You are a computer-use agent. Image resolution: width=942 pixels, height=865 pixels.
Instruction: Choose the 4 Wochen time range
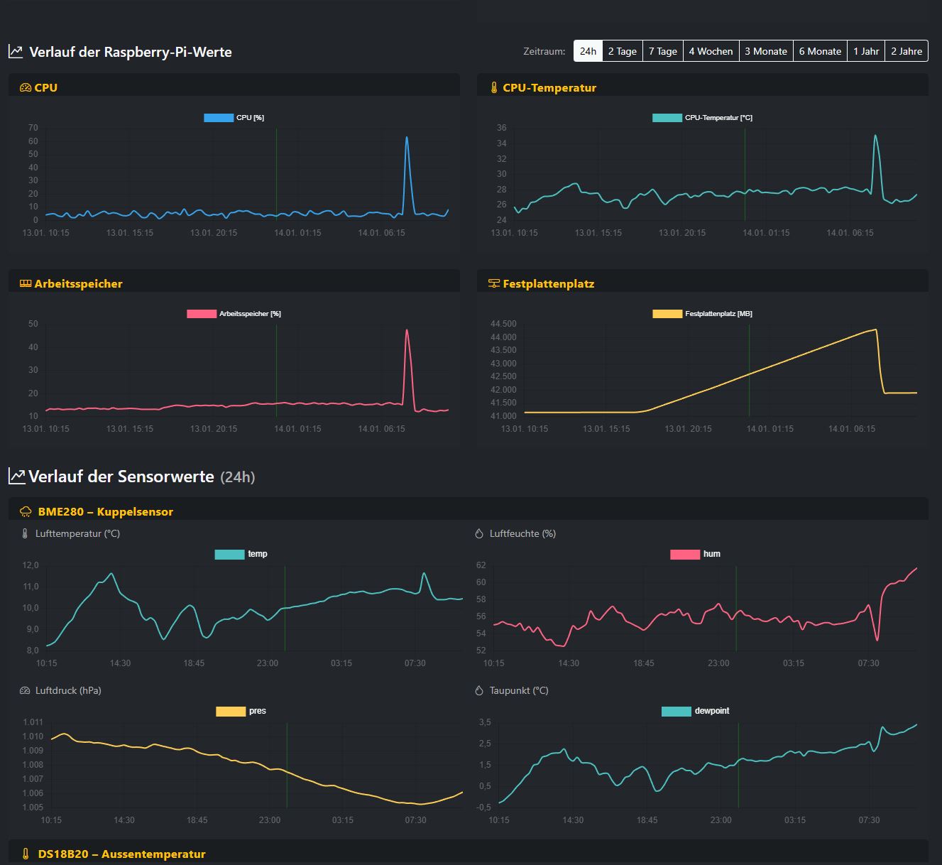click(711, 51)
